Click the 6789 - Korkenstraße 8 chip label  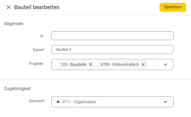120,64
